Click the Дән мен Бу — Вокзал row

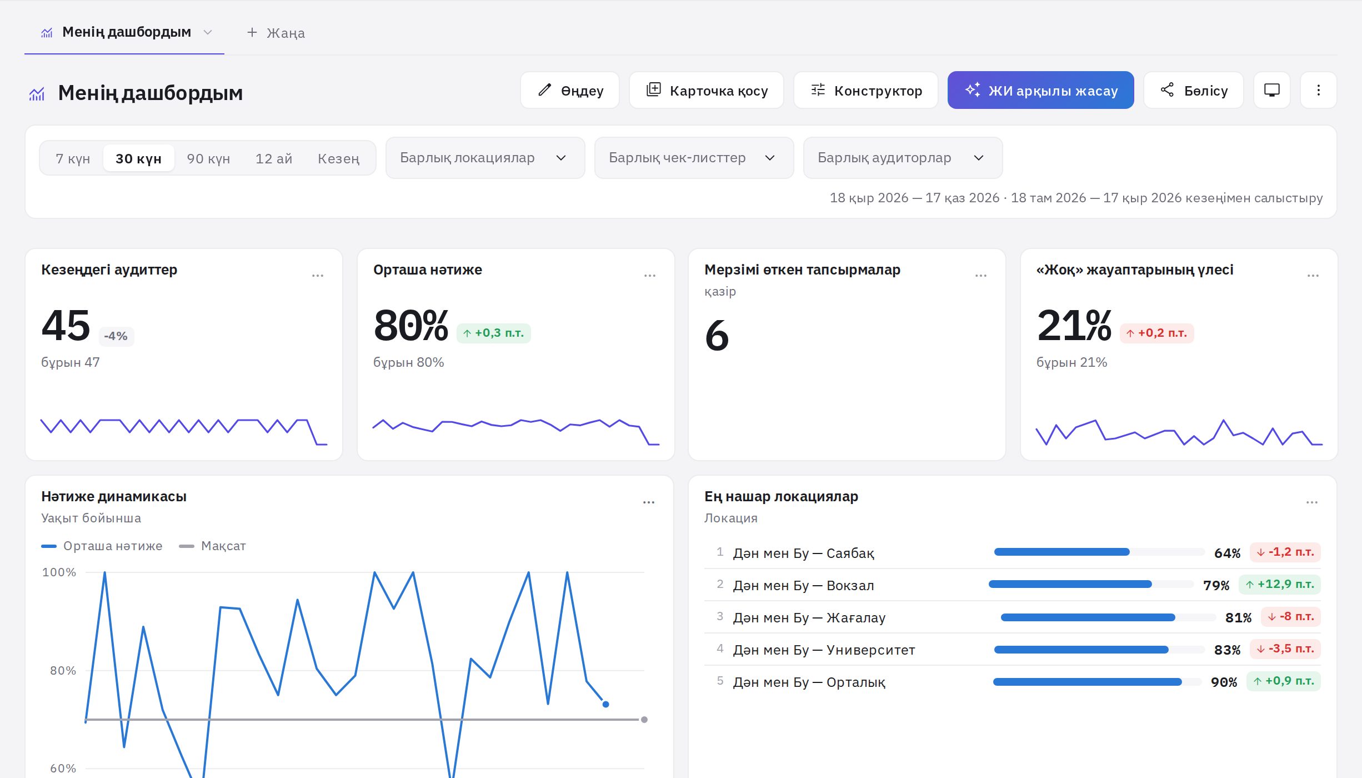[1013, 585]
